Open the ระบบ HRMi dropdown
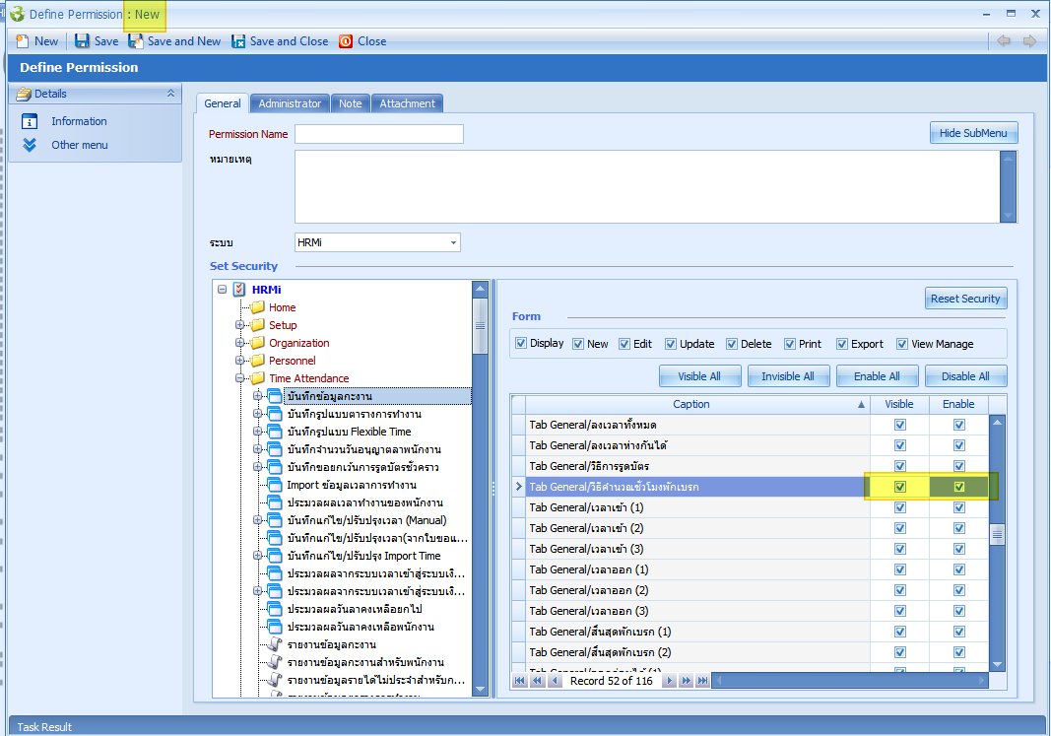 coord(453,242)
